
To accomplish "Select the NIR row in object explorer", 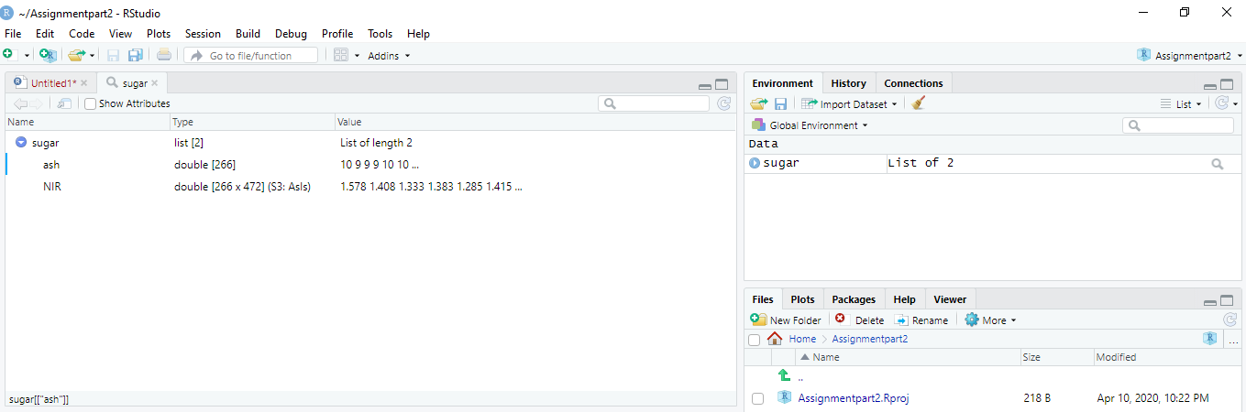I will pyautogui.click(x=370, y=187).
